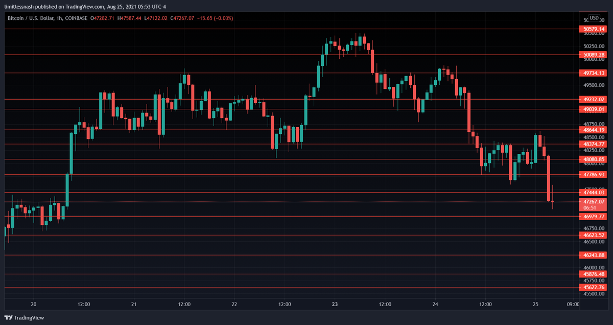Click the 48250.00 axis tick
This screenshot has height=325, width=613.
click(x=594, y=151)
